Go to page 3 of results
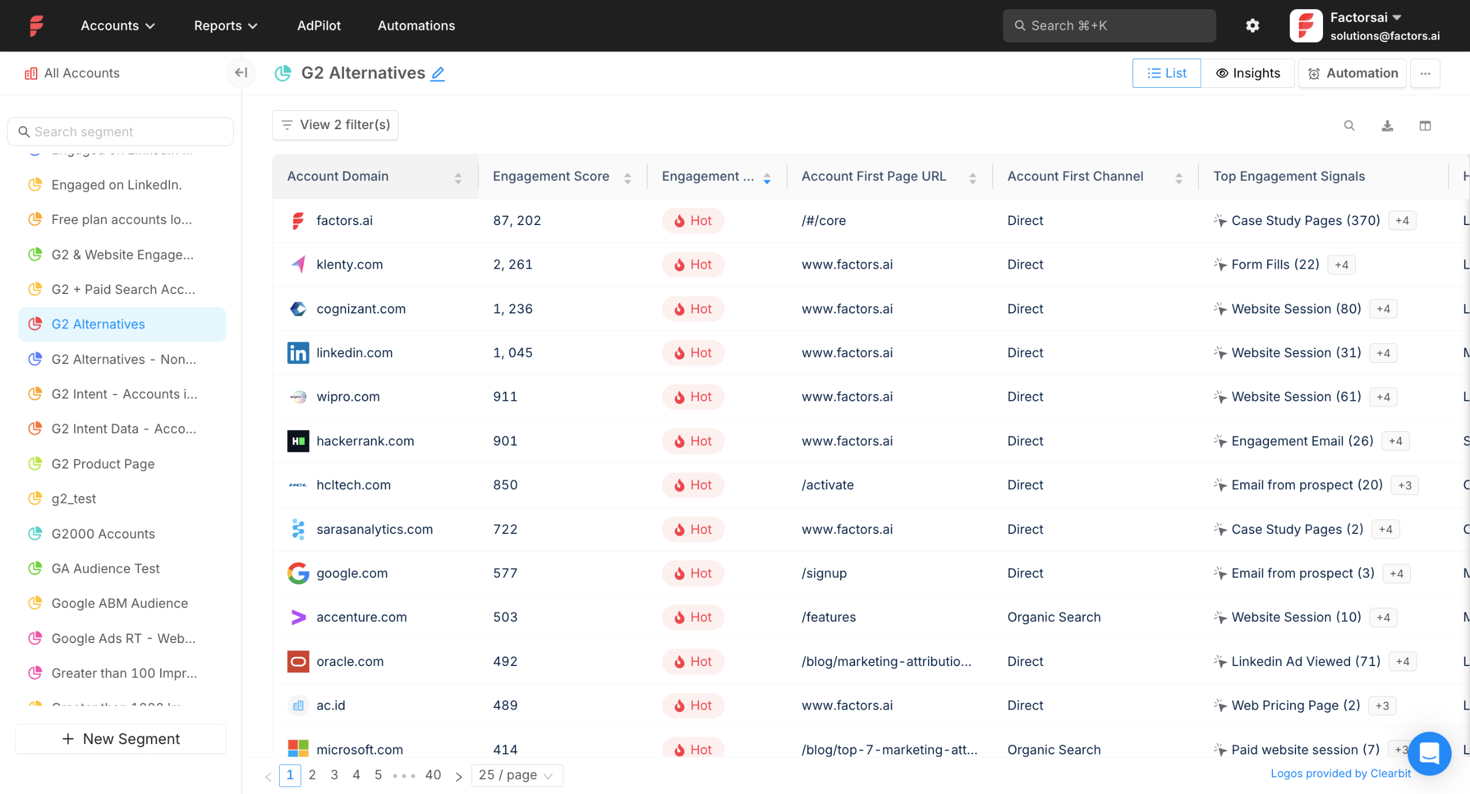This screenshot has height=794, width=1470. 334,774
